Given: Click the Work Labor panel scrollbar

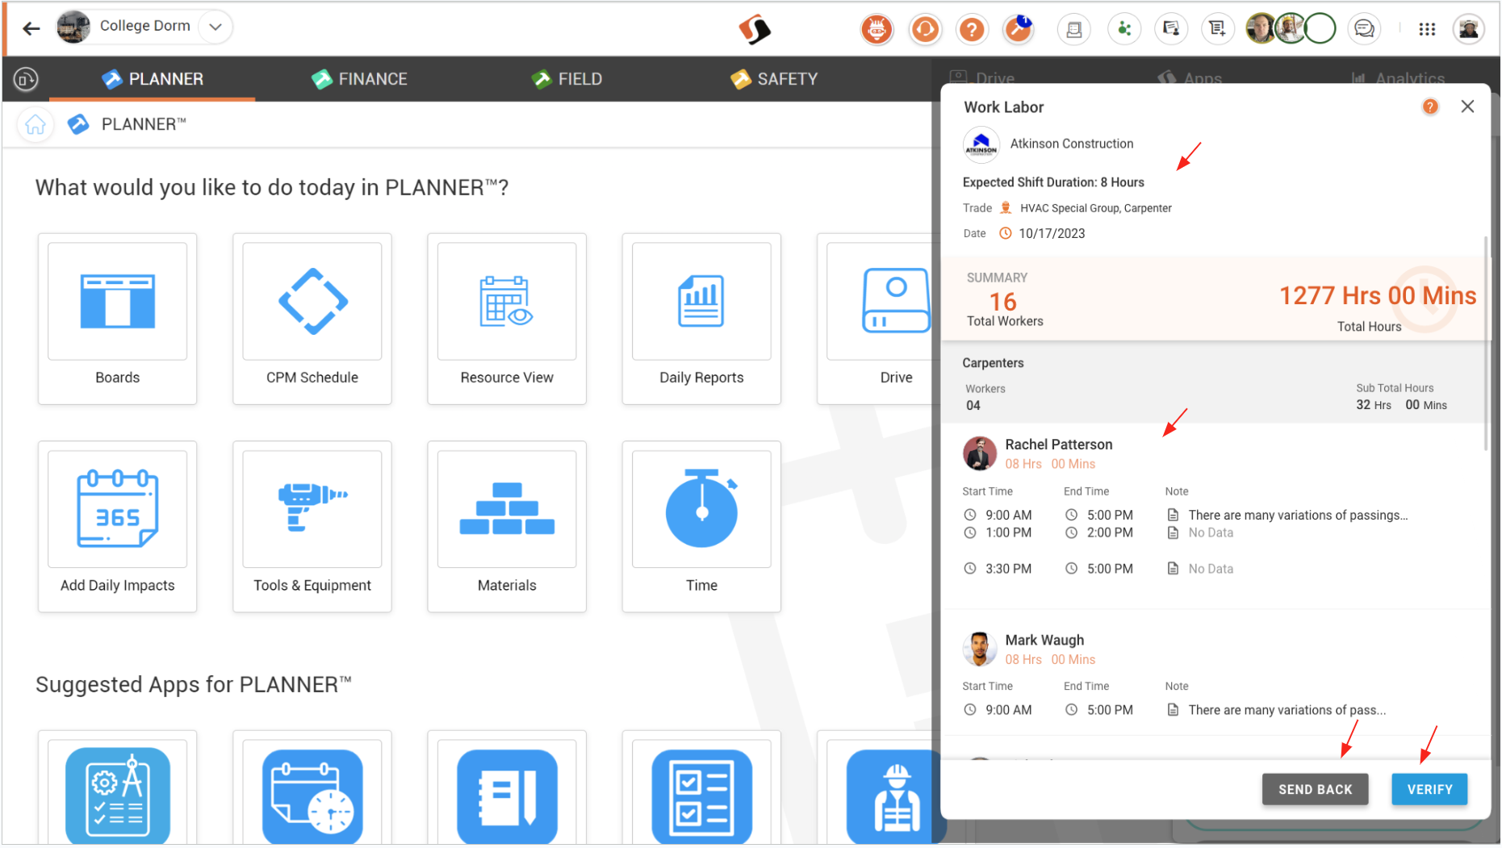Looking at the screenshot, I should [1485, 343].
